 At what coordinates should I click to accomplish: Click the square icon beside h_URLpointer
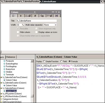pyautogui.click(x=1, y=94)
